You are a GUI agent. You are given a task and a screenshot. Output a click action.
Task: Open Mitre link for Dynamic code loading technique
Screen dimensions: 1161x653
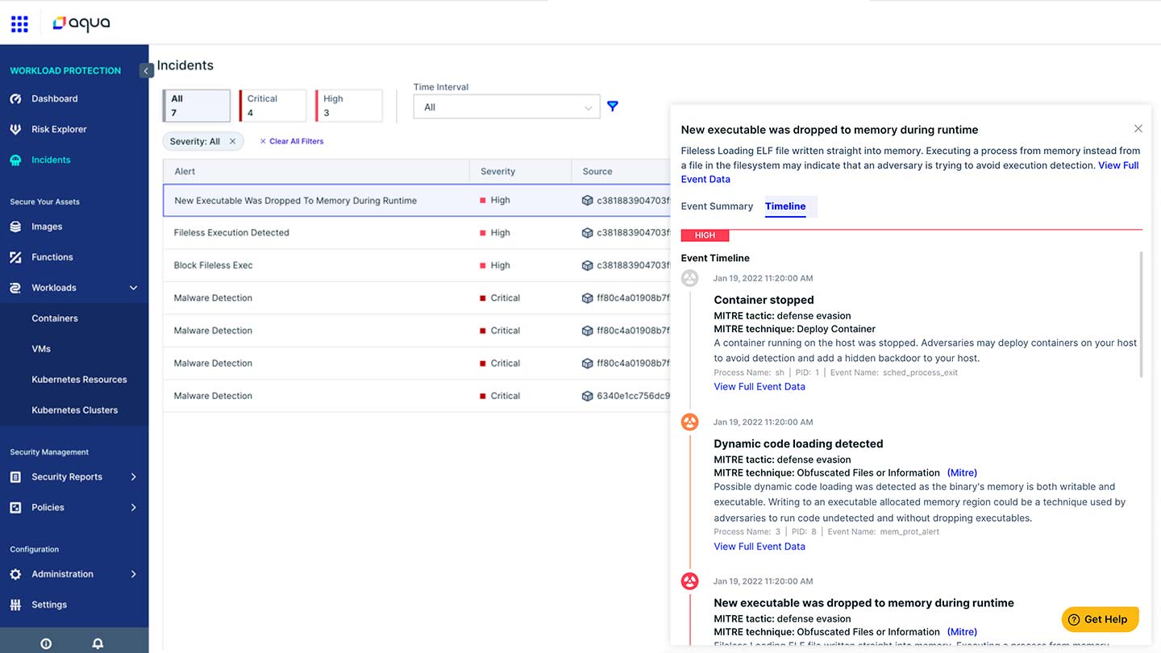(x=962, y=473)
